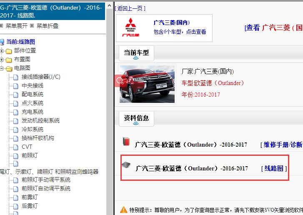Open the 充电系统 entry
Viewport: 303px width, 215px height.
pos(33,112)
